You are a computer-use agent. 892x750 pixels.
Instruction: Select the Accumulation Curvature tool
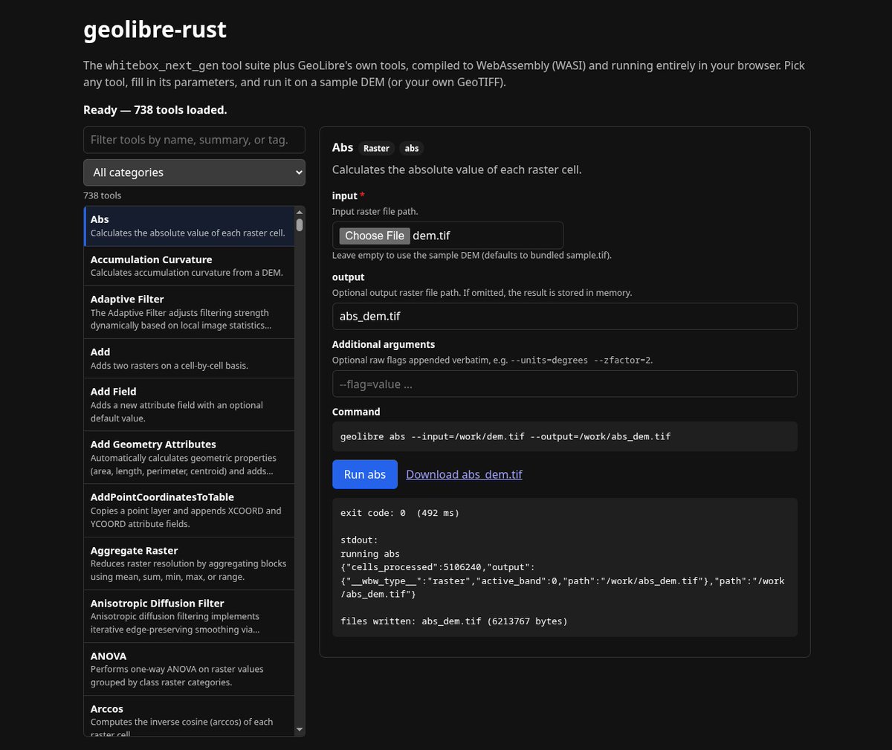click(x=189, y=266)
